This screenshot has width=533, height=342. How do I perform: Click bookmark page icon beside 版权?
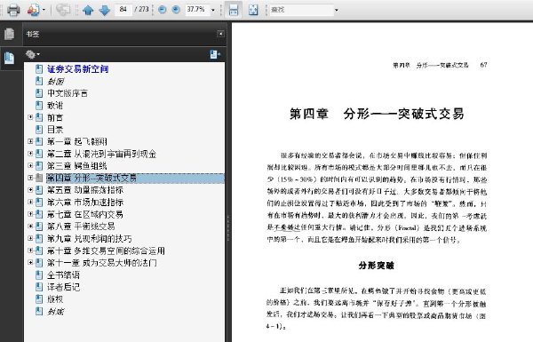point(39,299)
